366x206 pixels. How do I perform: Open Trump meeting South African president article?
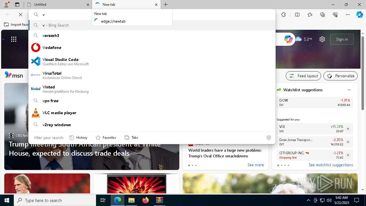(x=85, y=149)
